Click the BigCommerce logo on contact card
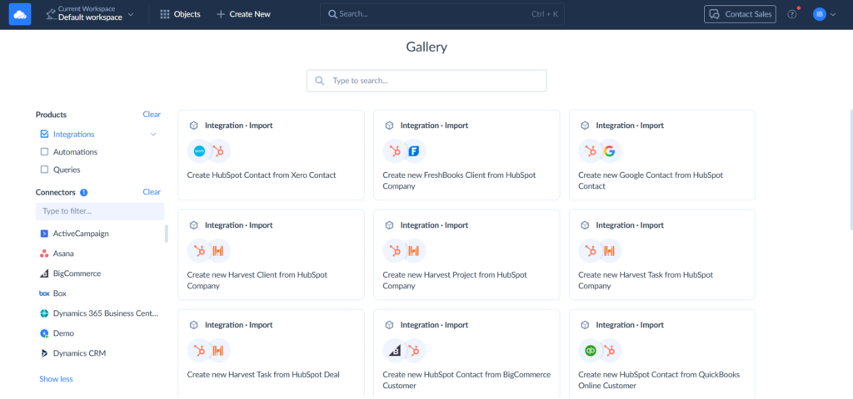Screen dimensions: 853x399 click(394, 351)
